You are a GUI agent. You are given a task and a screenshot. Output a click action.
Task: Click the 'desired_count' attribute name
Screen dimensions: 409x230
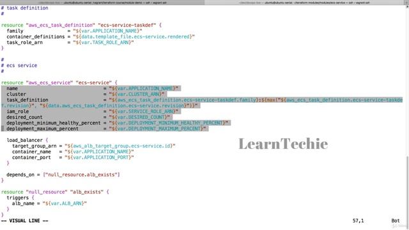point(24,117)
